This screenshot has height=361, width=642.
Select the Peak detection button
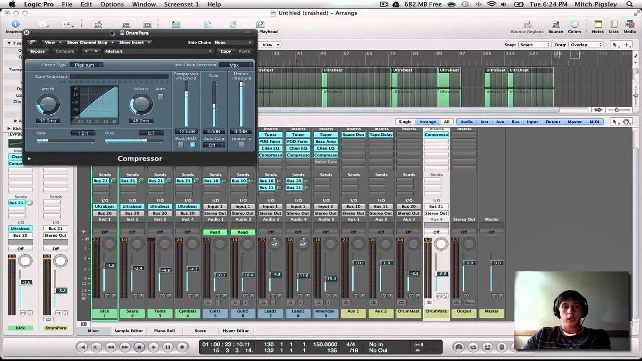click(181, 145)
